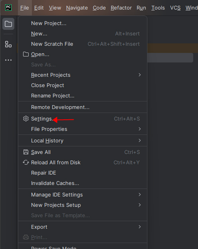
Task: Expand the Export submenu chevron
Action: 139,227
